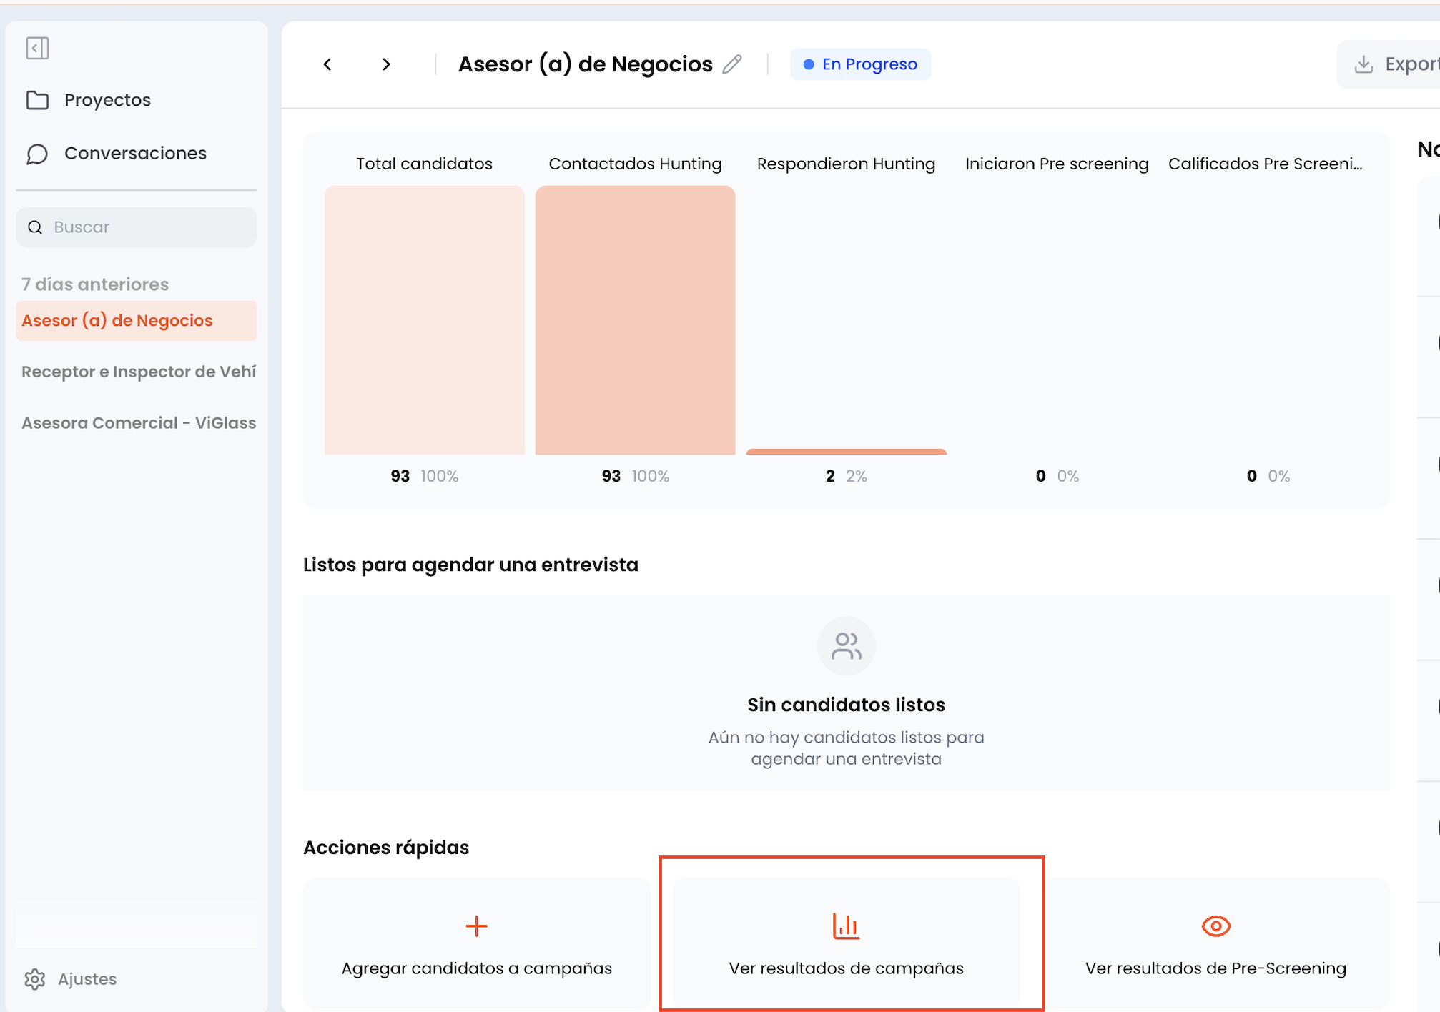1440x1012 pixels.
Task: Click the magnifier icon in search box
Action: (x=35, y=227)
